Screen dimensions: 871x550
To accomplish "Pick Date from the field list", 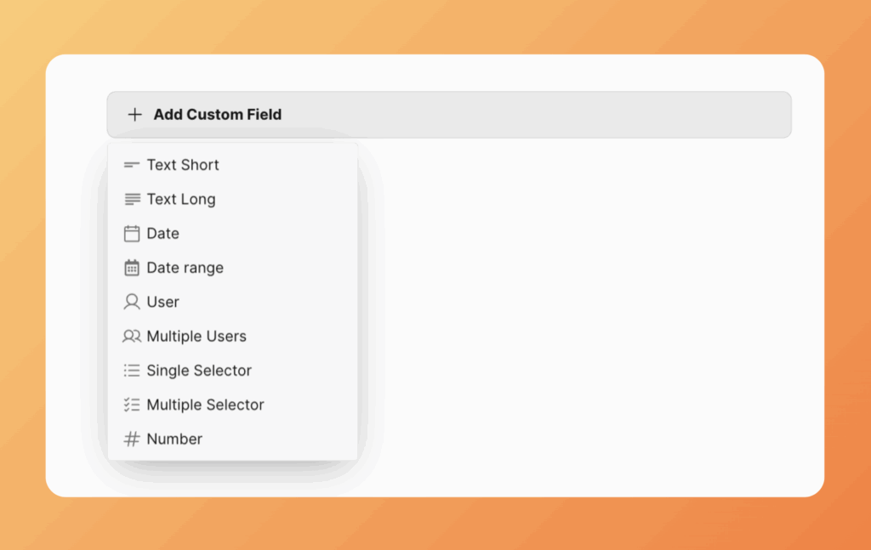I will click(163, 234).
